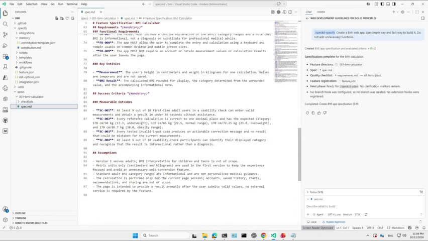Collapse the .specify folder
Viewport: 428px width, 241px height.
click(22, 28)
